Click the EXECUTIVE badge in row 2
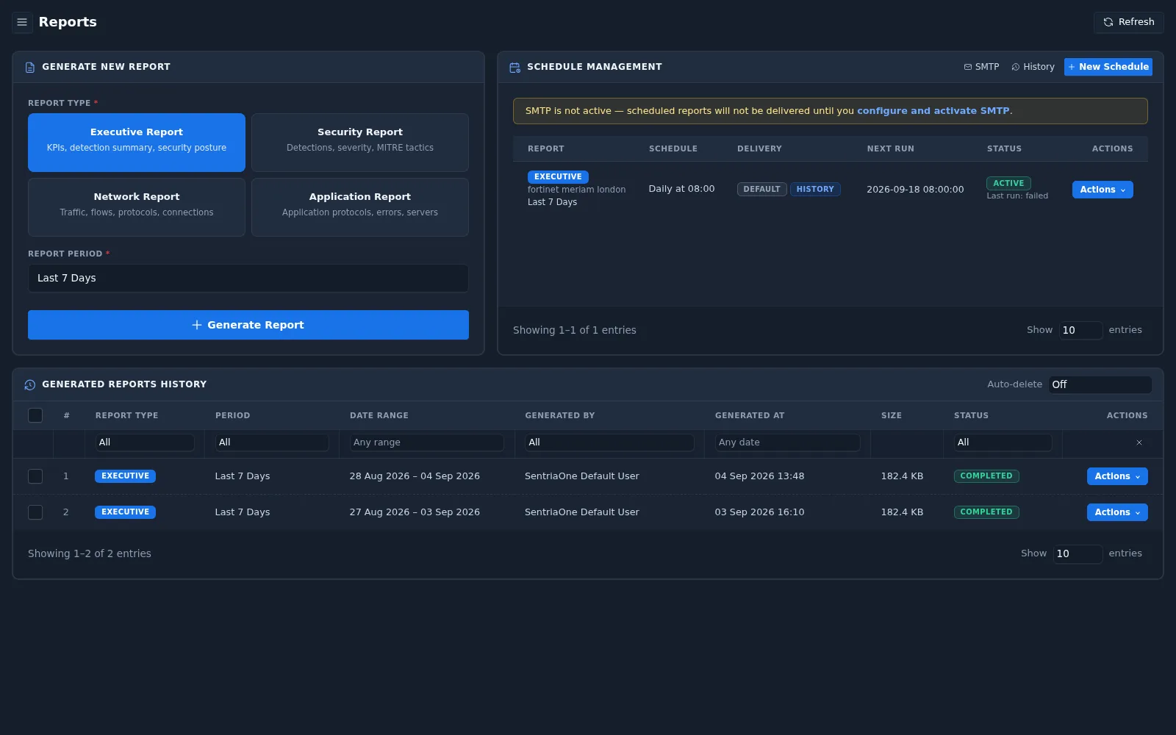This screenshot has height=735, width=1176. click(x=125, y=512)
